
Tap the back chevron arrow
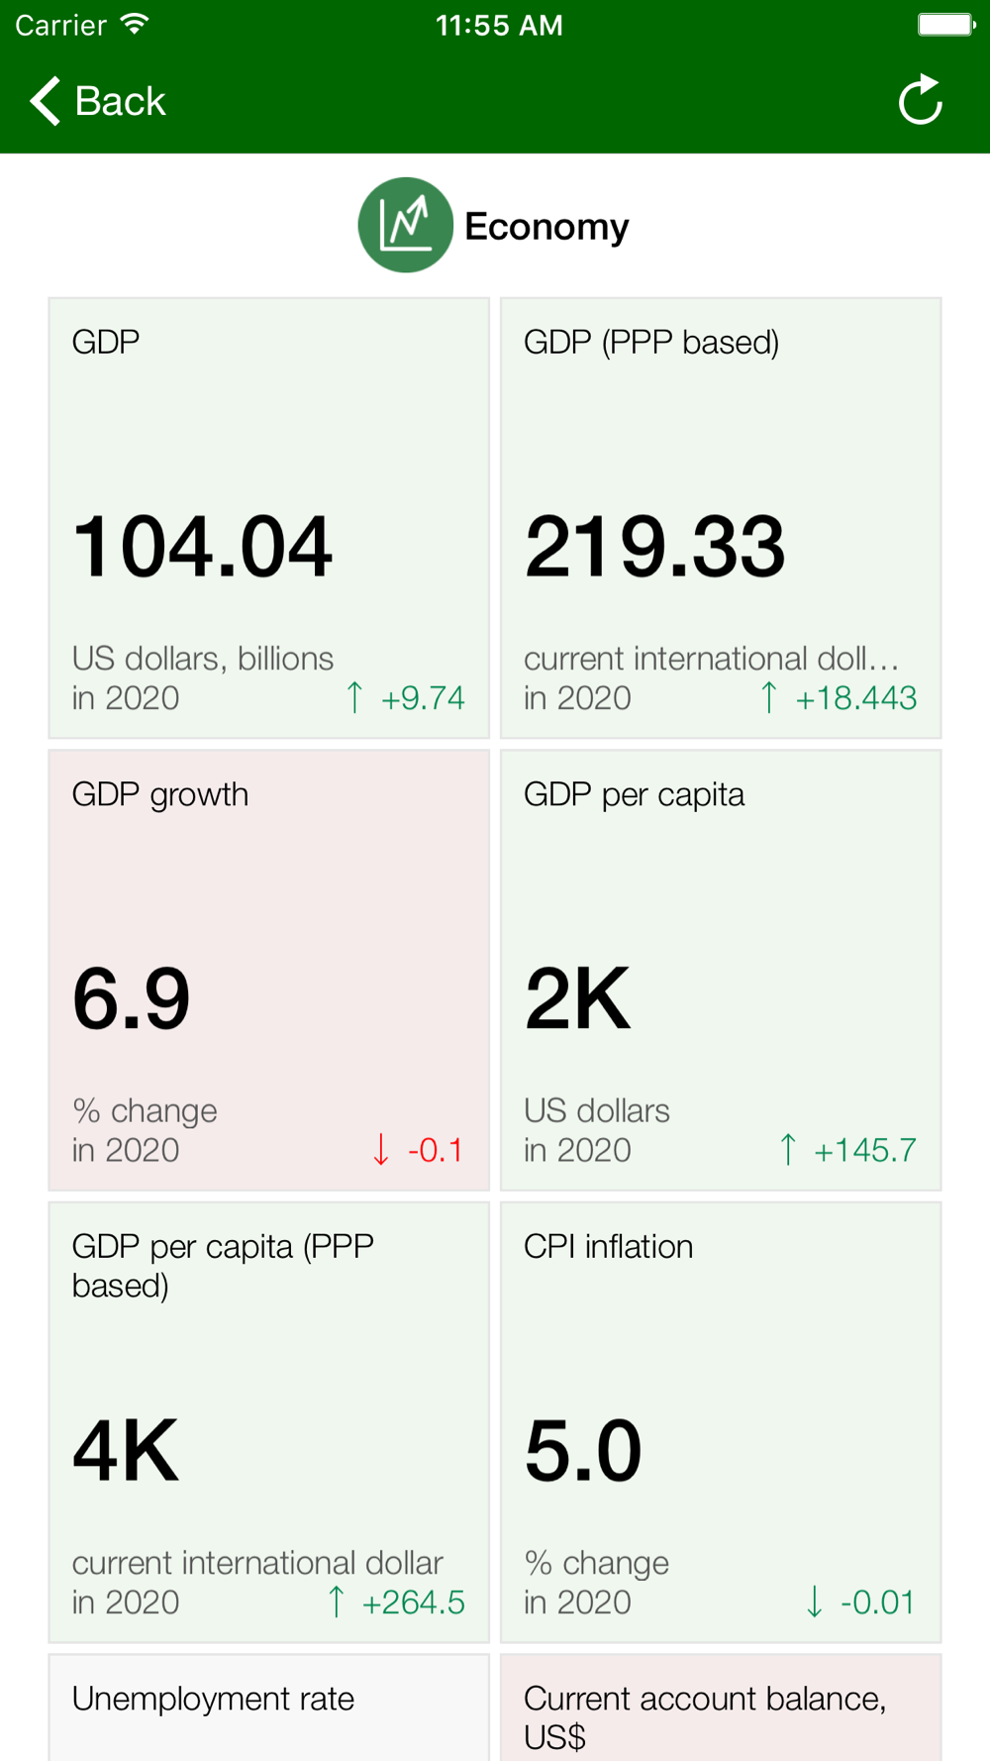click(x=46, y=101)
